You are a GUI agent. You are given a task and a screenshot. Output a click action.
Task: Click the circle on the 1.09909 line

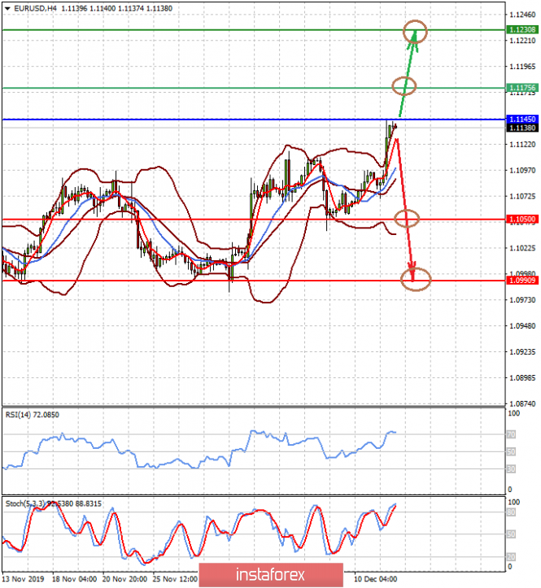click(x=417, y=281)
